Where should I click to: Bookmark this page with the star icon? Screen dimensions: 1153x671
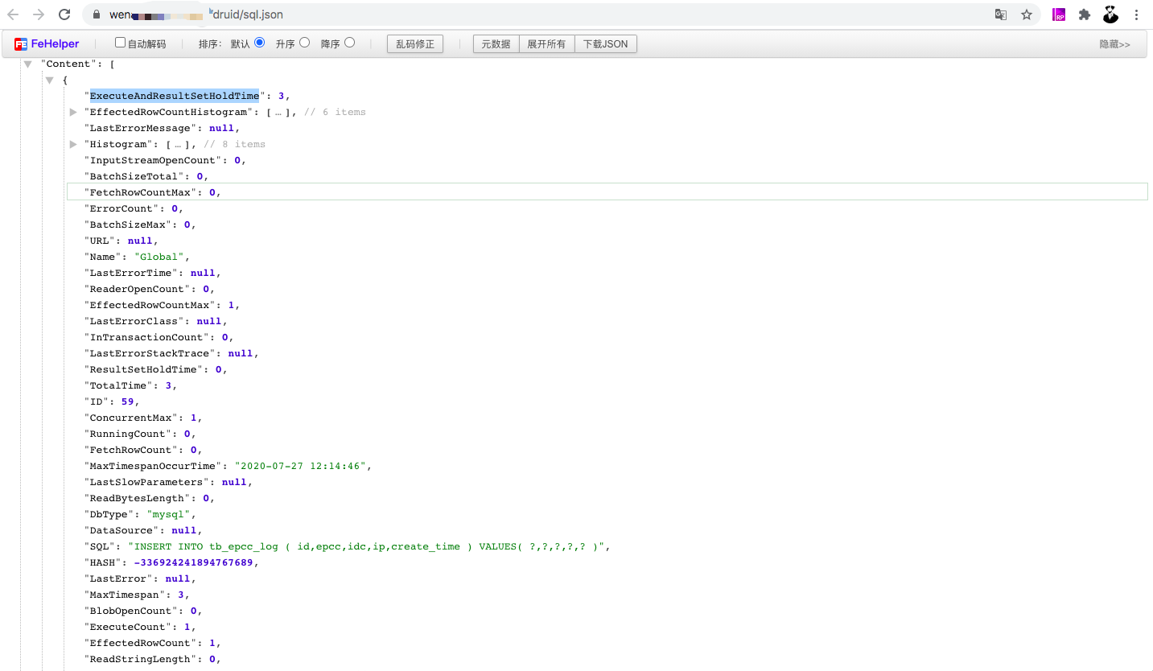tap(1026, 14)
